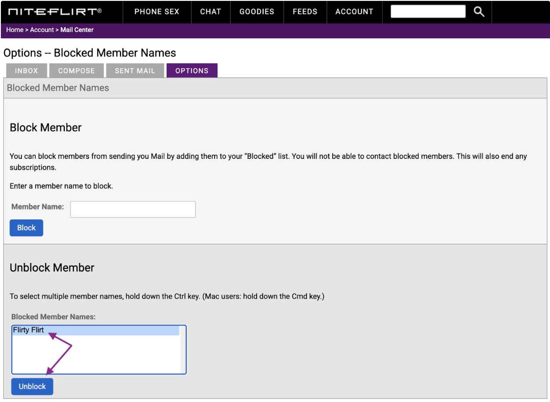
Task: Go to Home breadcrumb link
Action: [x=15, y=30]
